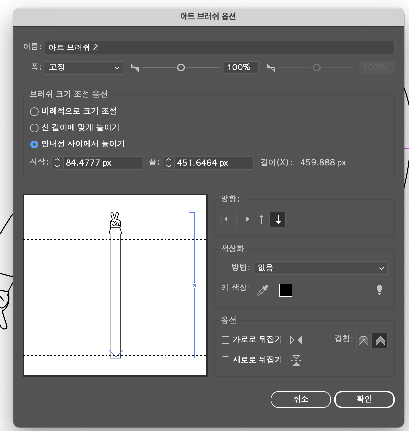Select the left direction arrow
This screenshot has width=409, height=431.
228,219
